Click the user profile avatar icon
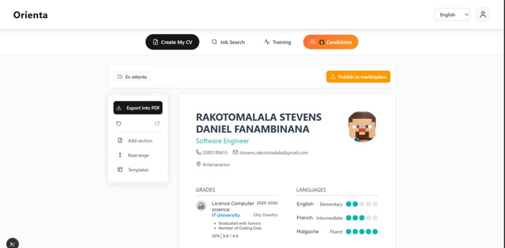 pos(482,14)
